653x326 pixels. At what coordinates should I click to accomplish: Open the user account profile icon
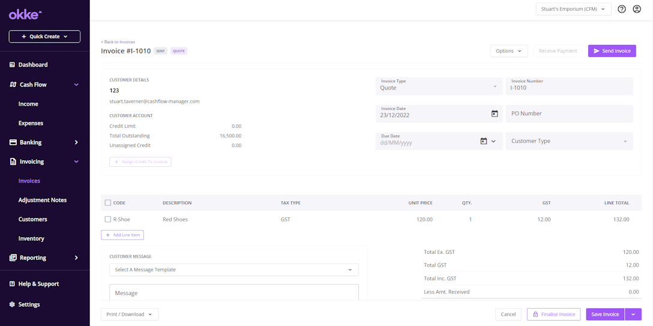(x=637, y=9)
